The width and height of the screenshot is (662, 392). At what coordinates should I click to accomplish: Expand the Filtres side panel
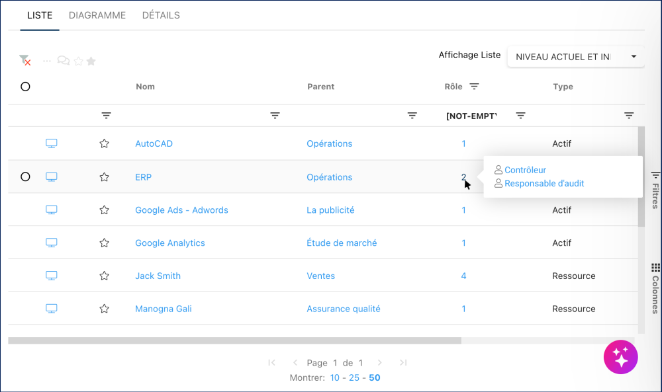(655, 190)
